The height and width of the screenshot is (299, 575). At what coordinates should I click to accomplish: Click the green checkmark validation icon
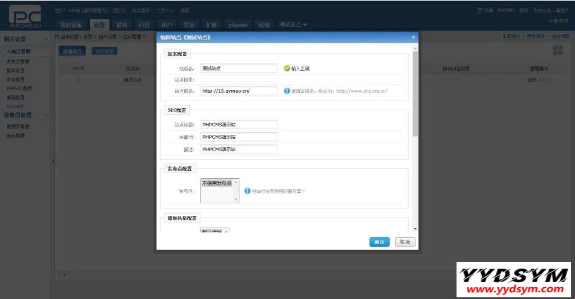(286, 68)
